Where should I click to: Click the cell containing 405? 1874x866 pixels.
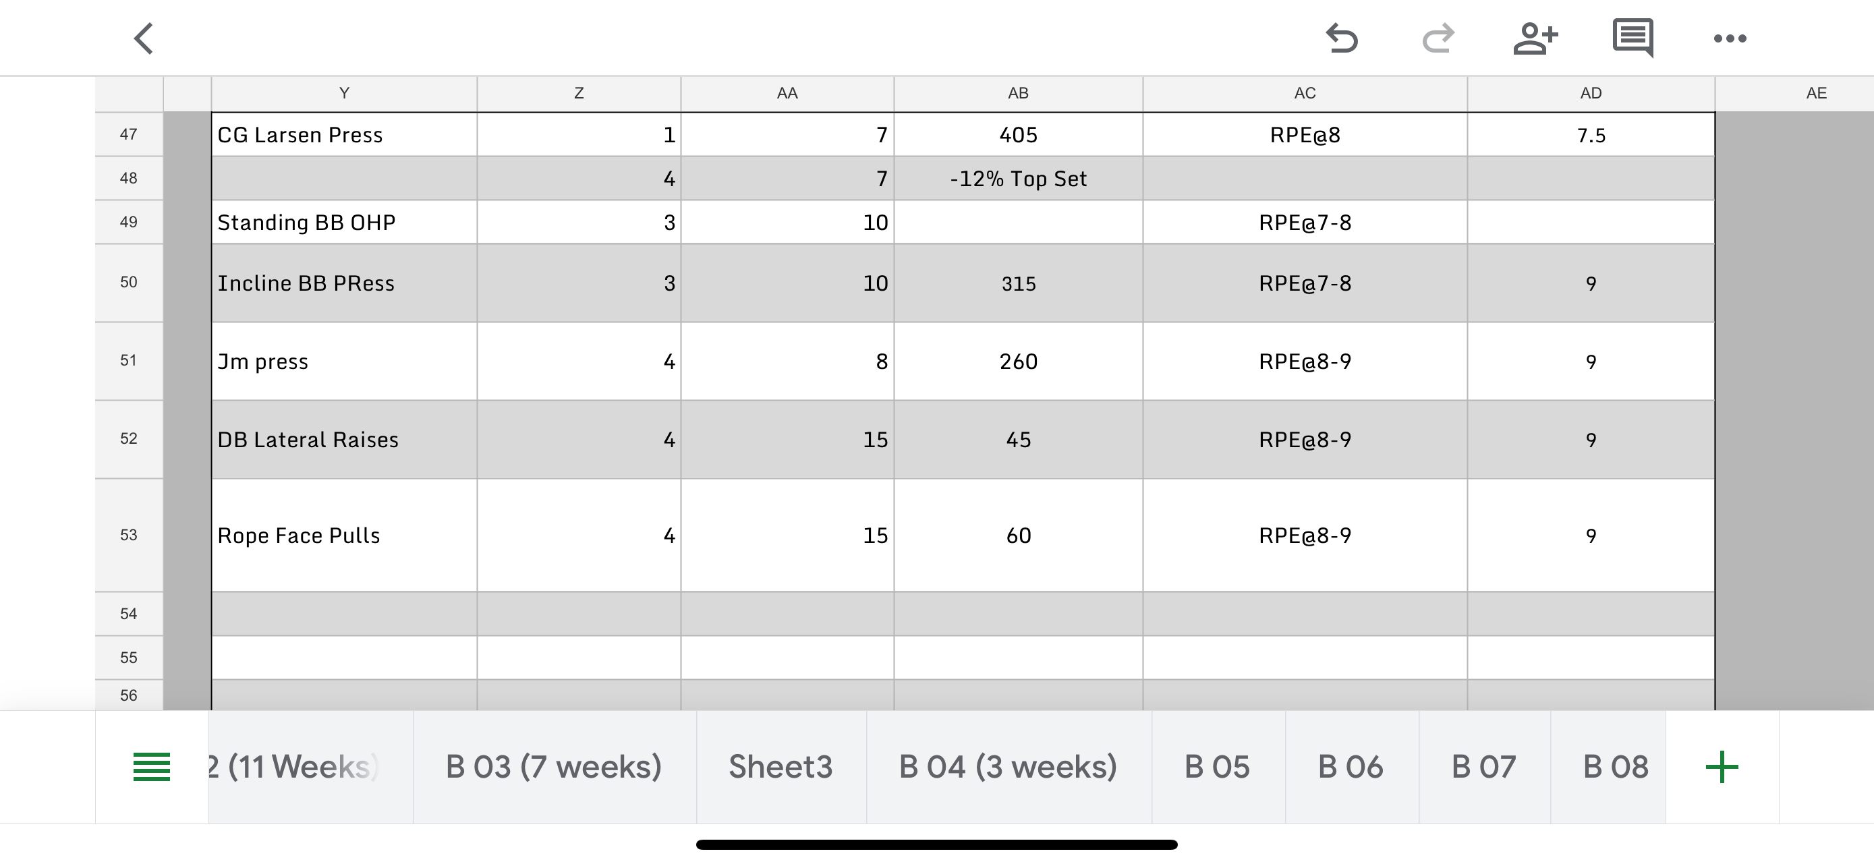(1018, 136)
